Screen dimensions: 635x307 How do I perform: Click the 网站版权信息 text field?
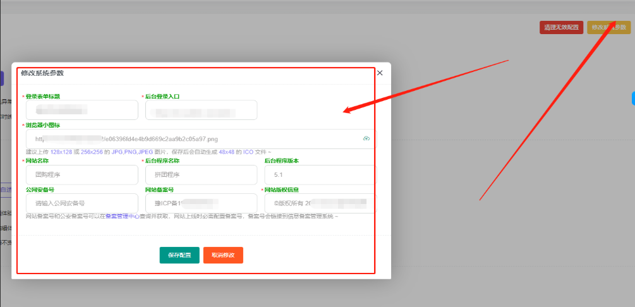[319, 203]
